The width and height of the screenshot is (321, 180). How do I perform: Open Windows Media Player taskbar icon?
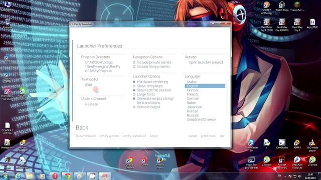pos(42,176)
